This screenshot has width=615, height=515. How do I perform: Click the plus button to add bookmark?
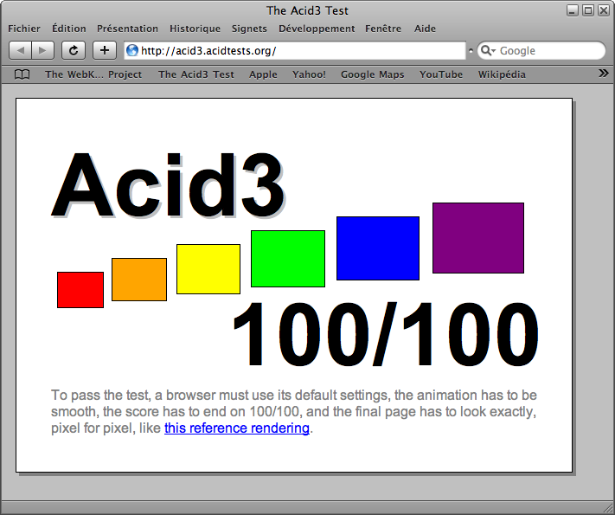pyautogui.click(x=104, y=51)
